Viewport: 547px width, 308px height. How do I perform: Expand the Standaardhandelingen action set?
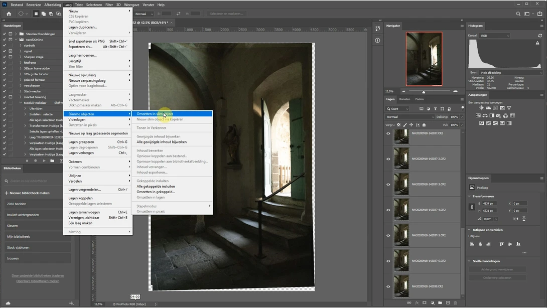[x=16, y=34]
